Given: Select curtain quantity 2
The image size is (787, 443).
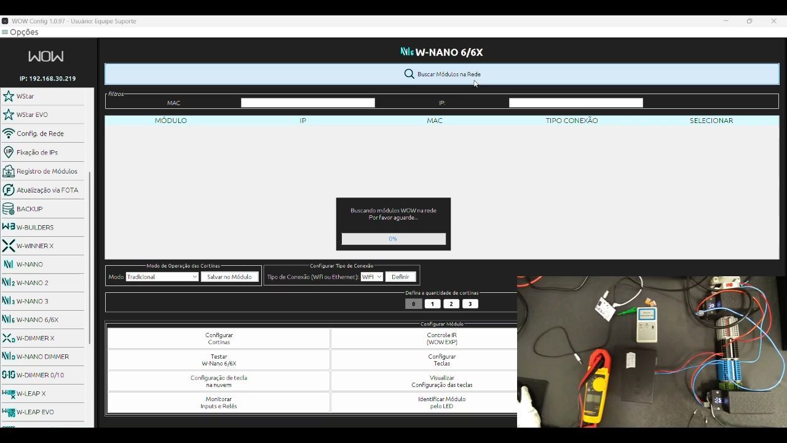Looking at the screenshot, I should point(451,304).
